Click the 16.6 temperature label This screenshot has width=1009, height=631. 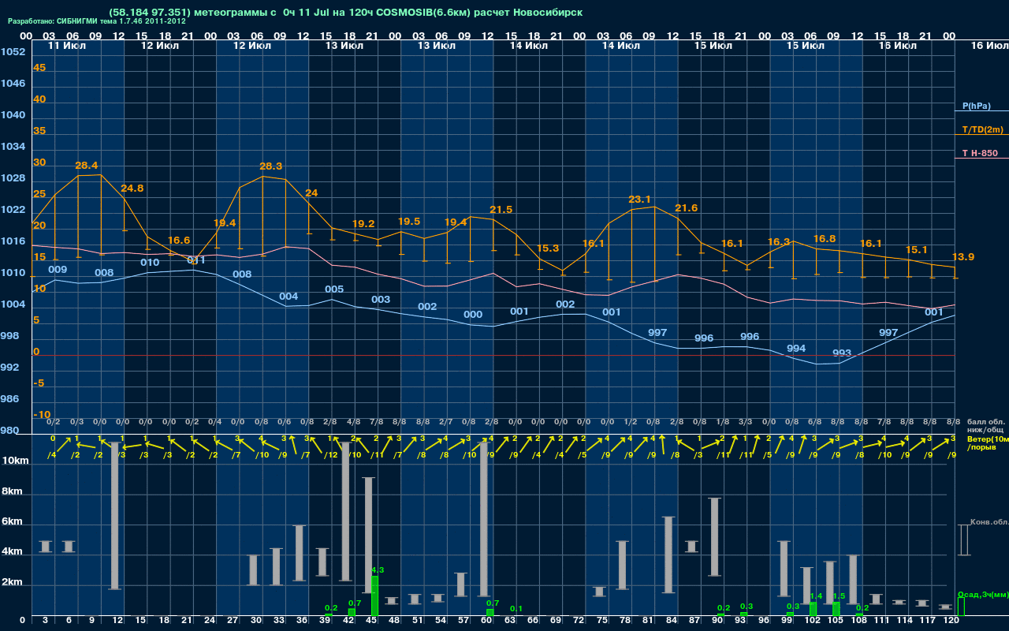pos(179,241)
